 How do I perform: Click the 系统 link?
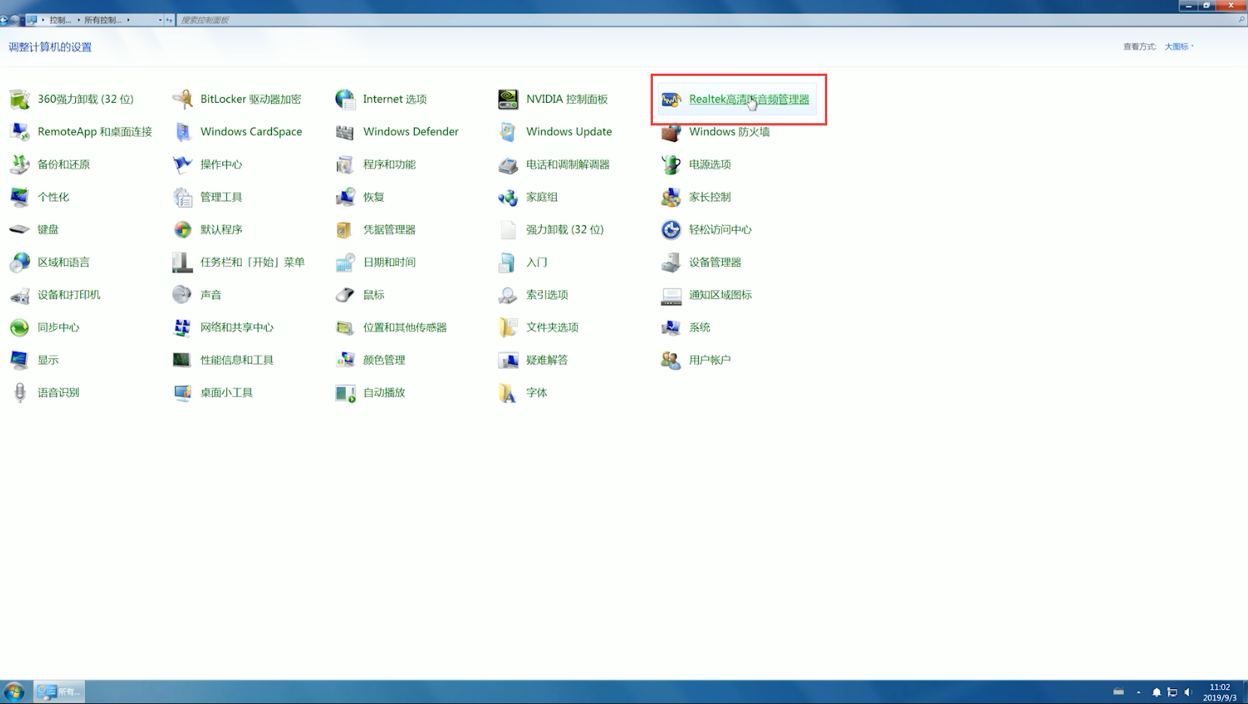pyautogui.click(x=700, y=328)
